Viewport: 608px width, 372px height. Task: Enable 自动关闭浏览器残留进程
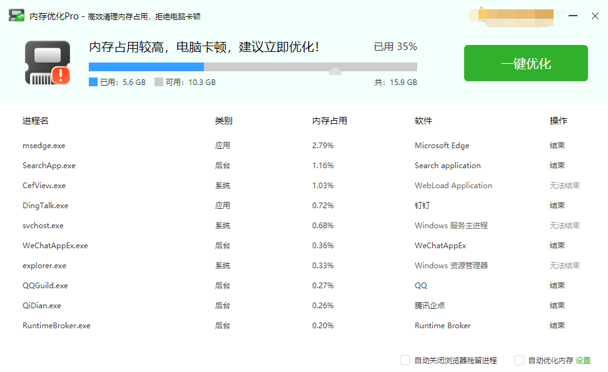point(405,360)
